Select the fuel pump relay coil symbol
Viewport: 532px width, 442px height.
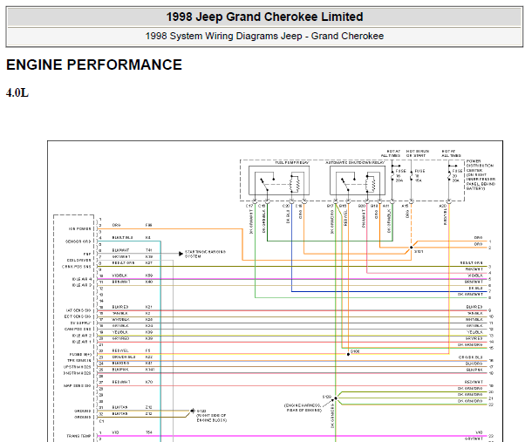click(x=295, y=183)
